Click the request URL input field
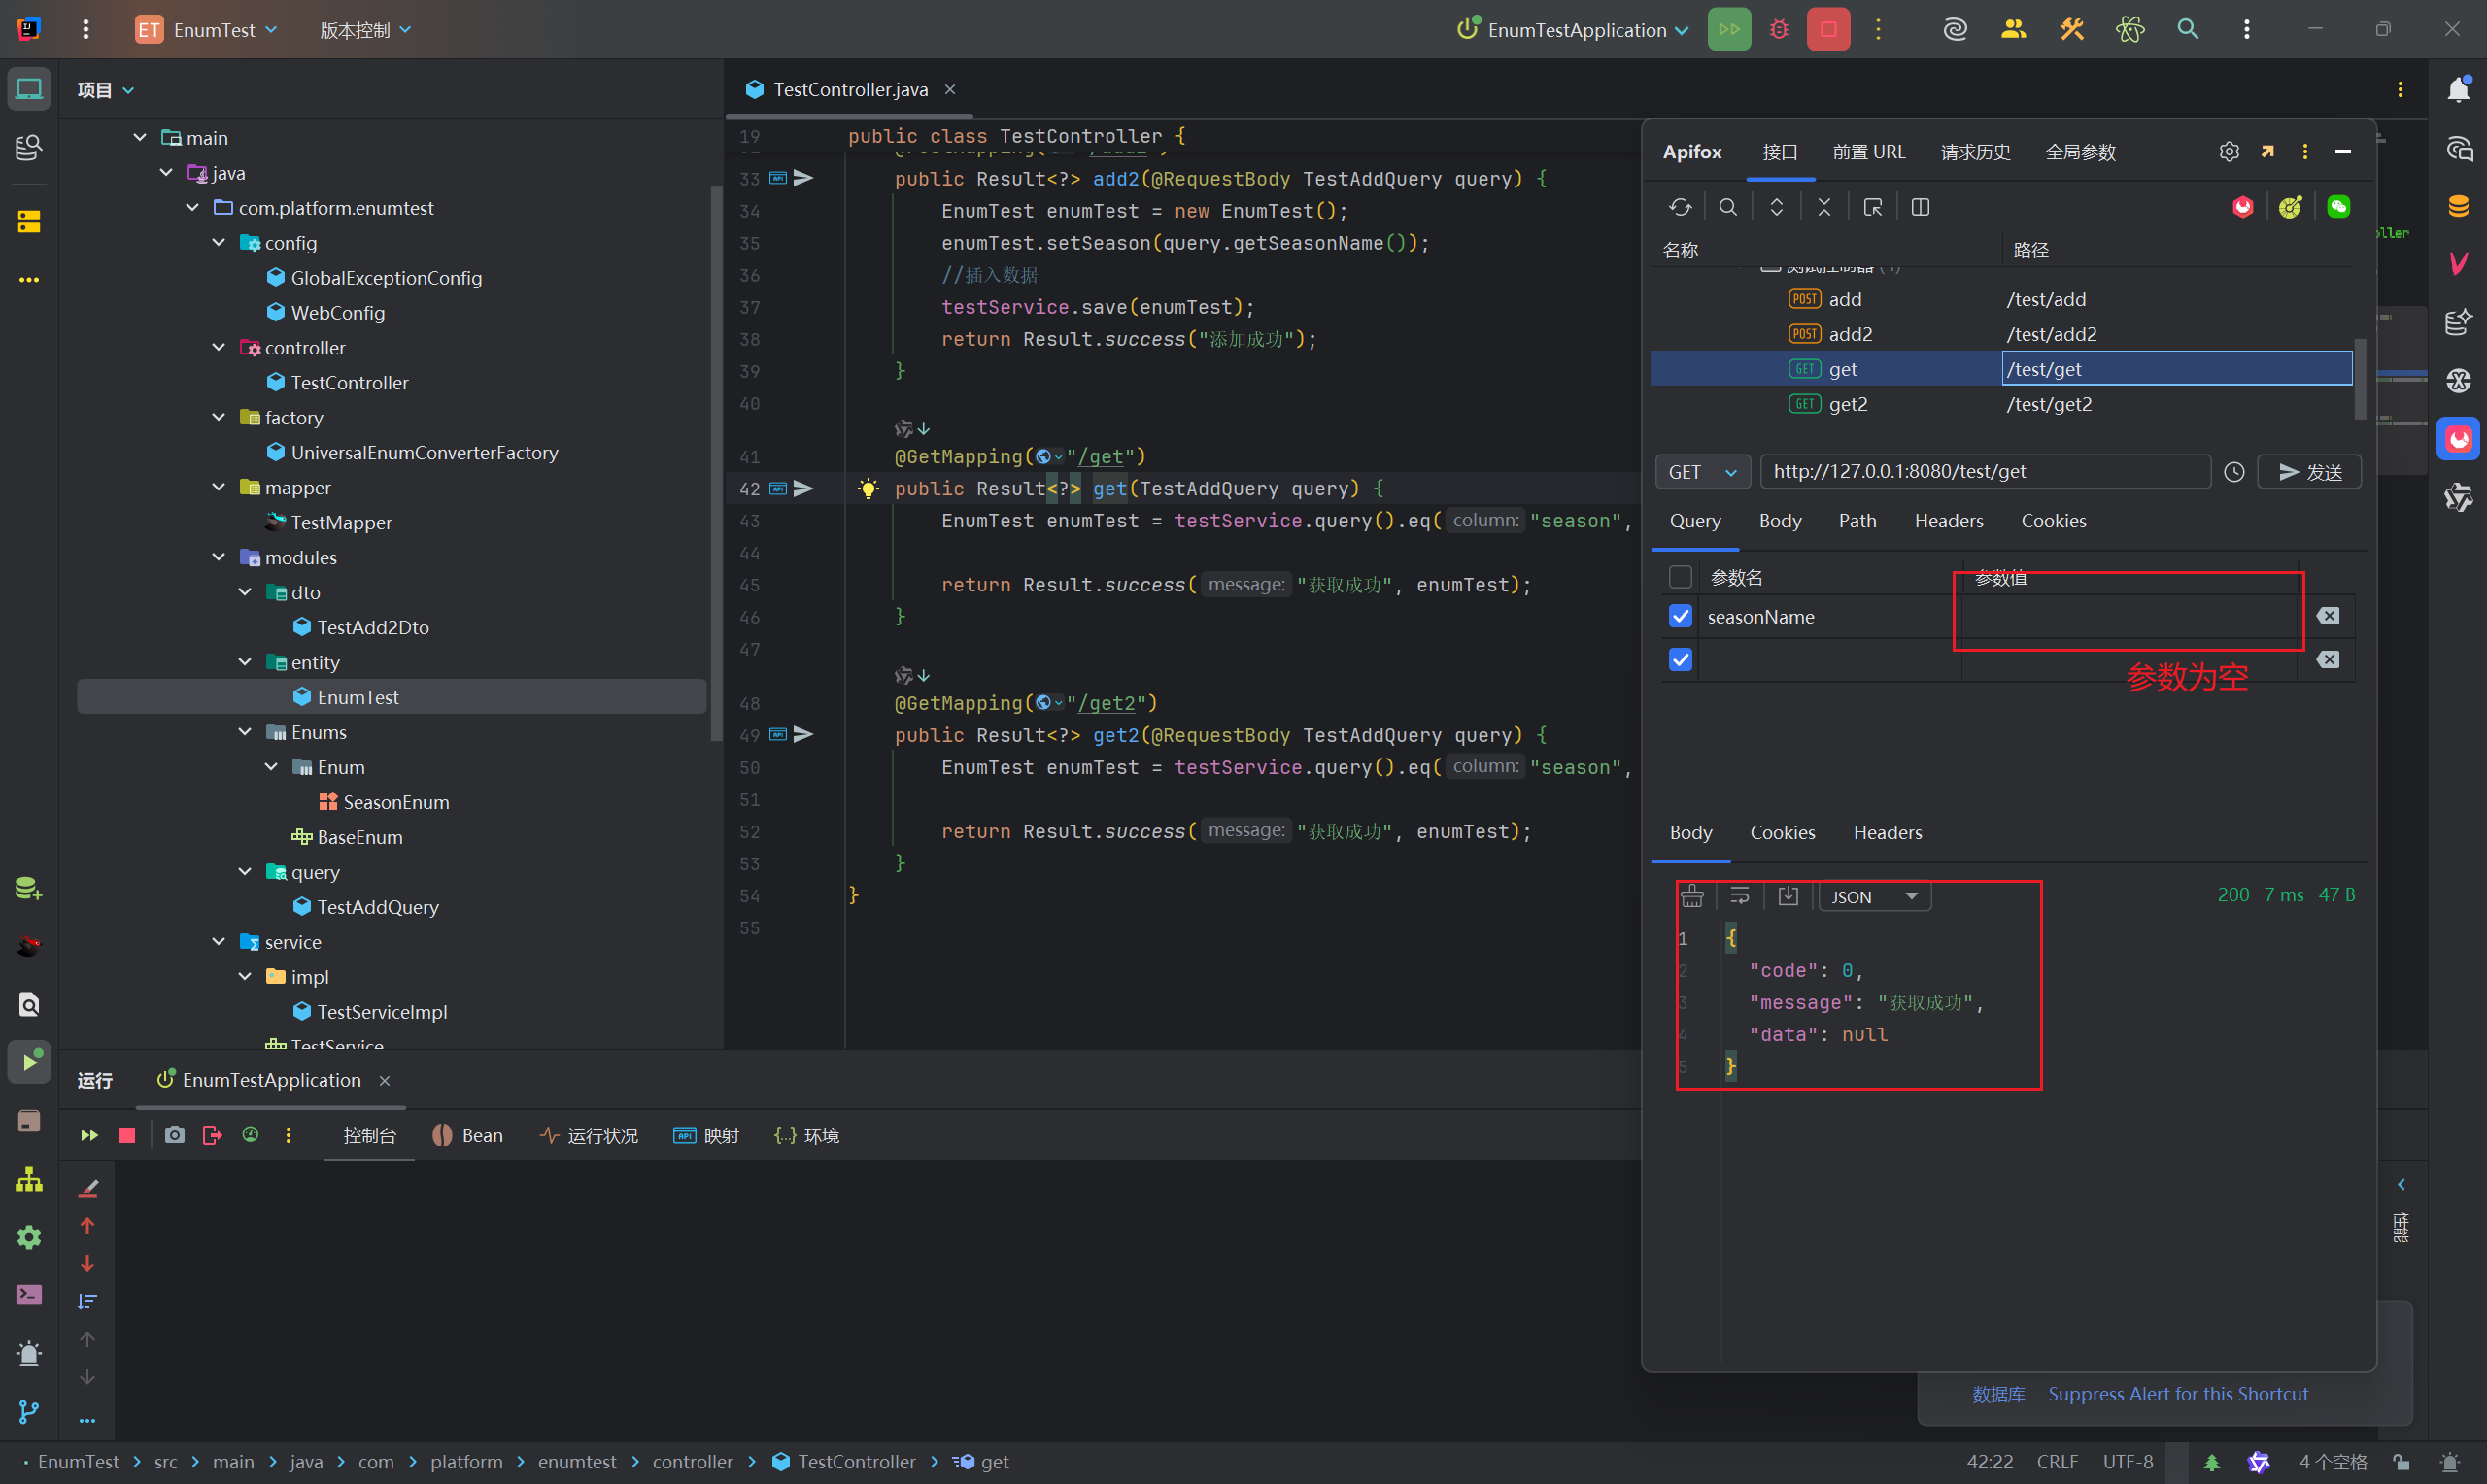Image resolution: width=2487 pixels, height=1484 pixels. click(x=1985, y=472)
